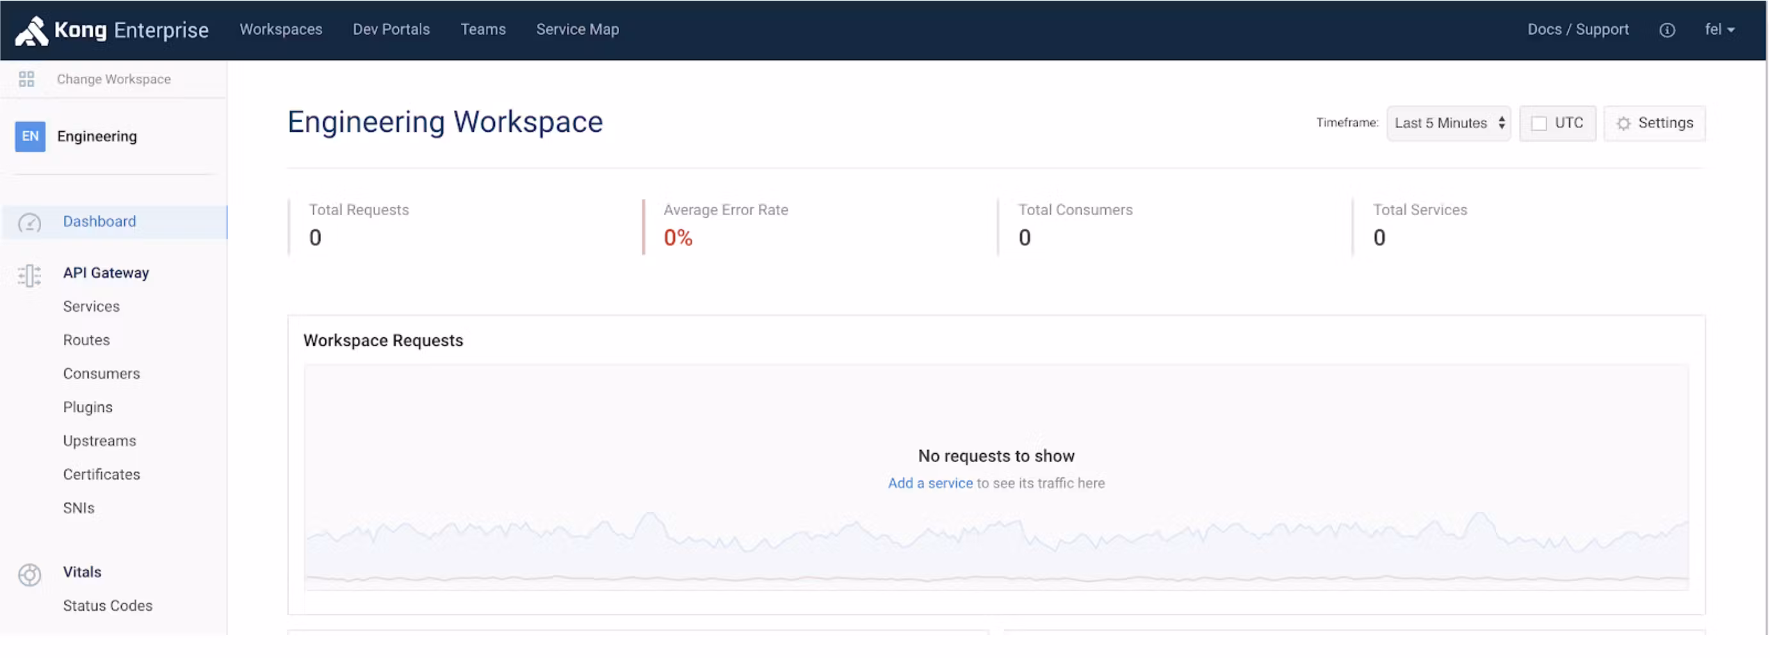
Task: Navigate to Plugins in the sidebar
Action: 88,407
